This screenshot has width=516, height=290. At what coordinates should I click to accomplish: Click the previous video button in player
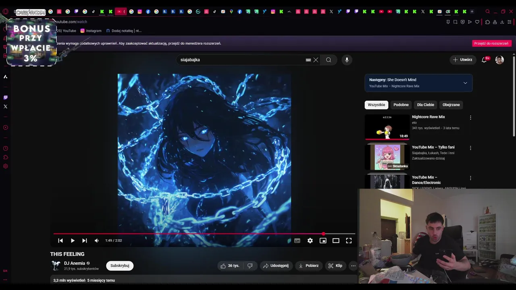point(60,240)
